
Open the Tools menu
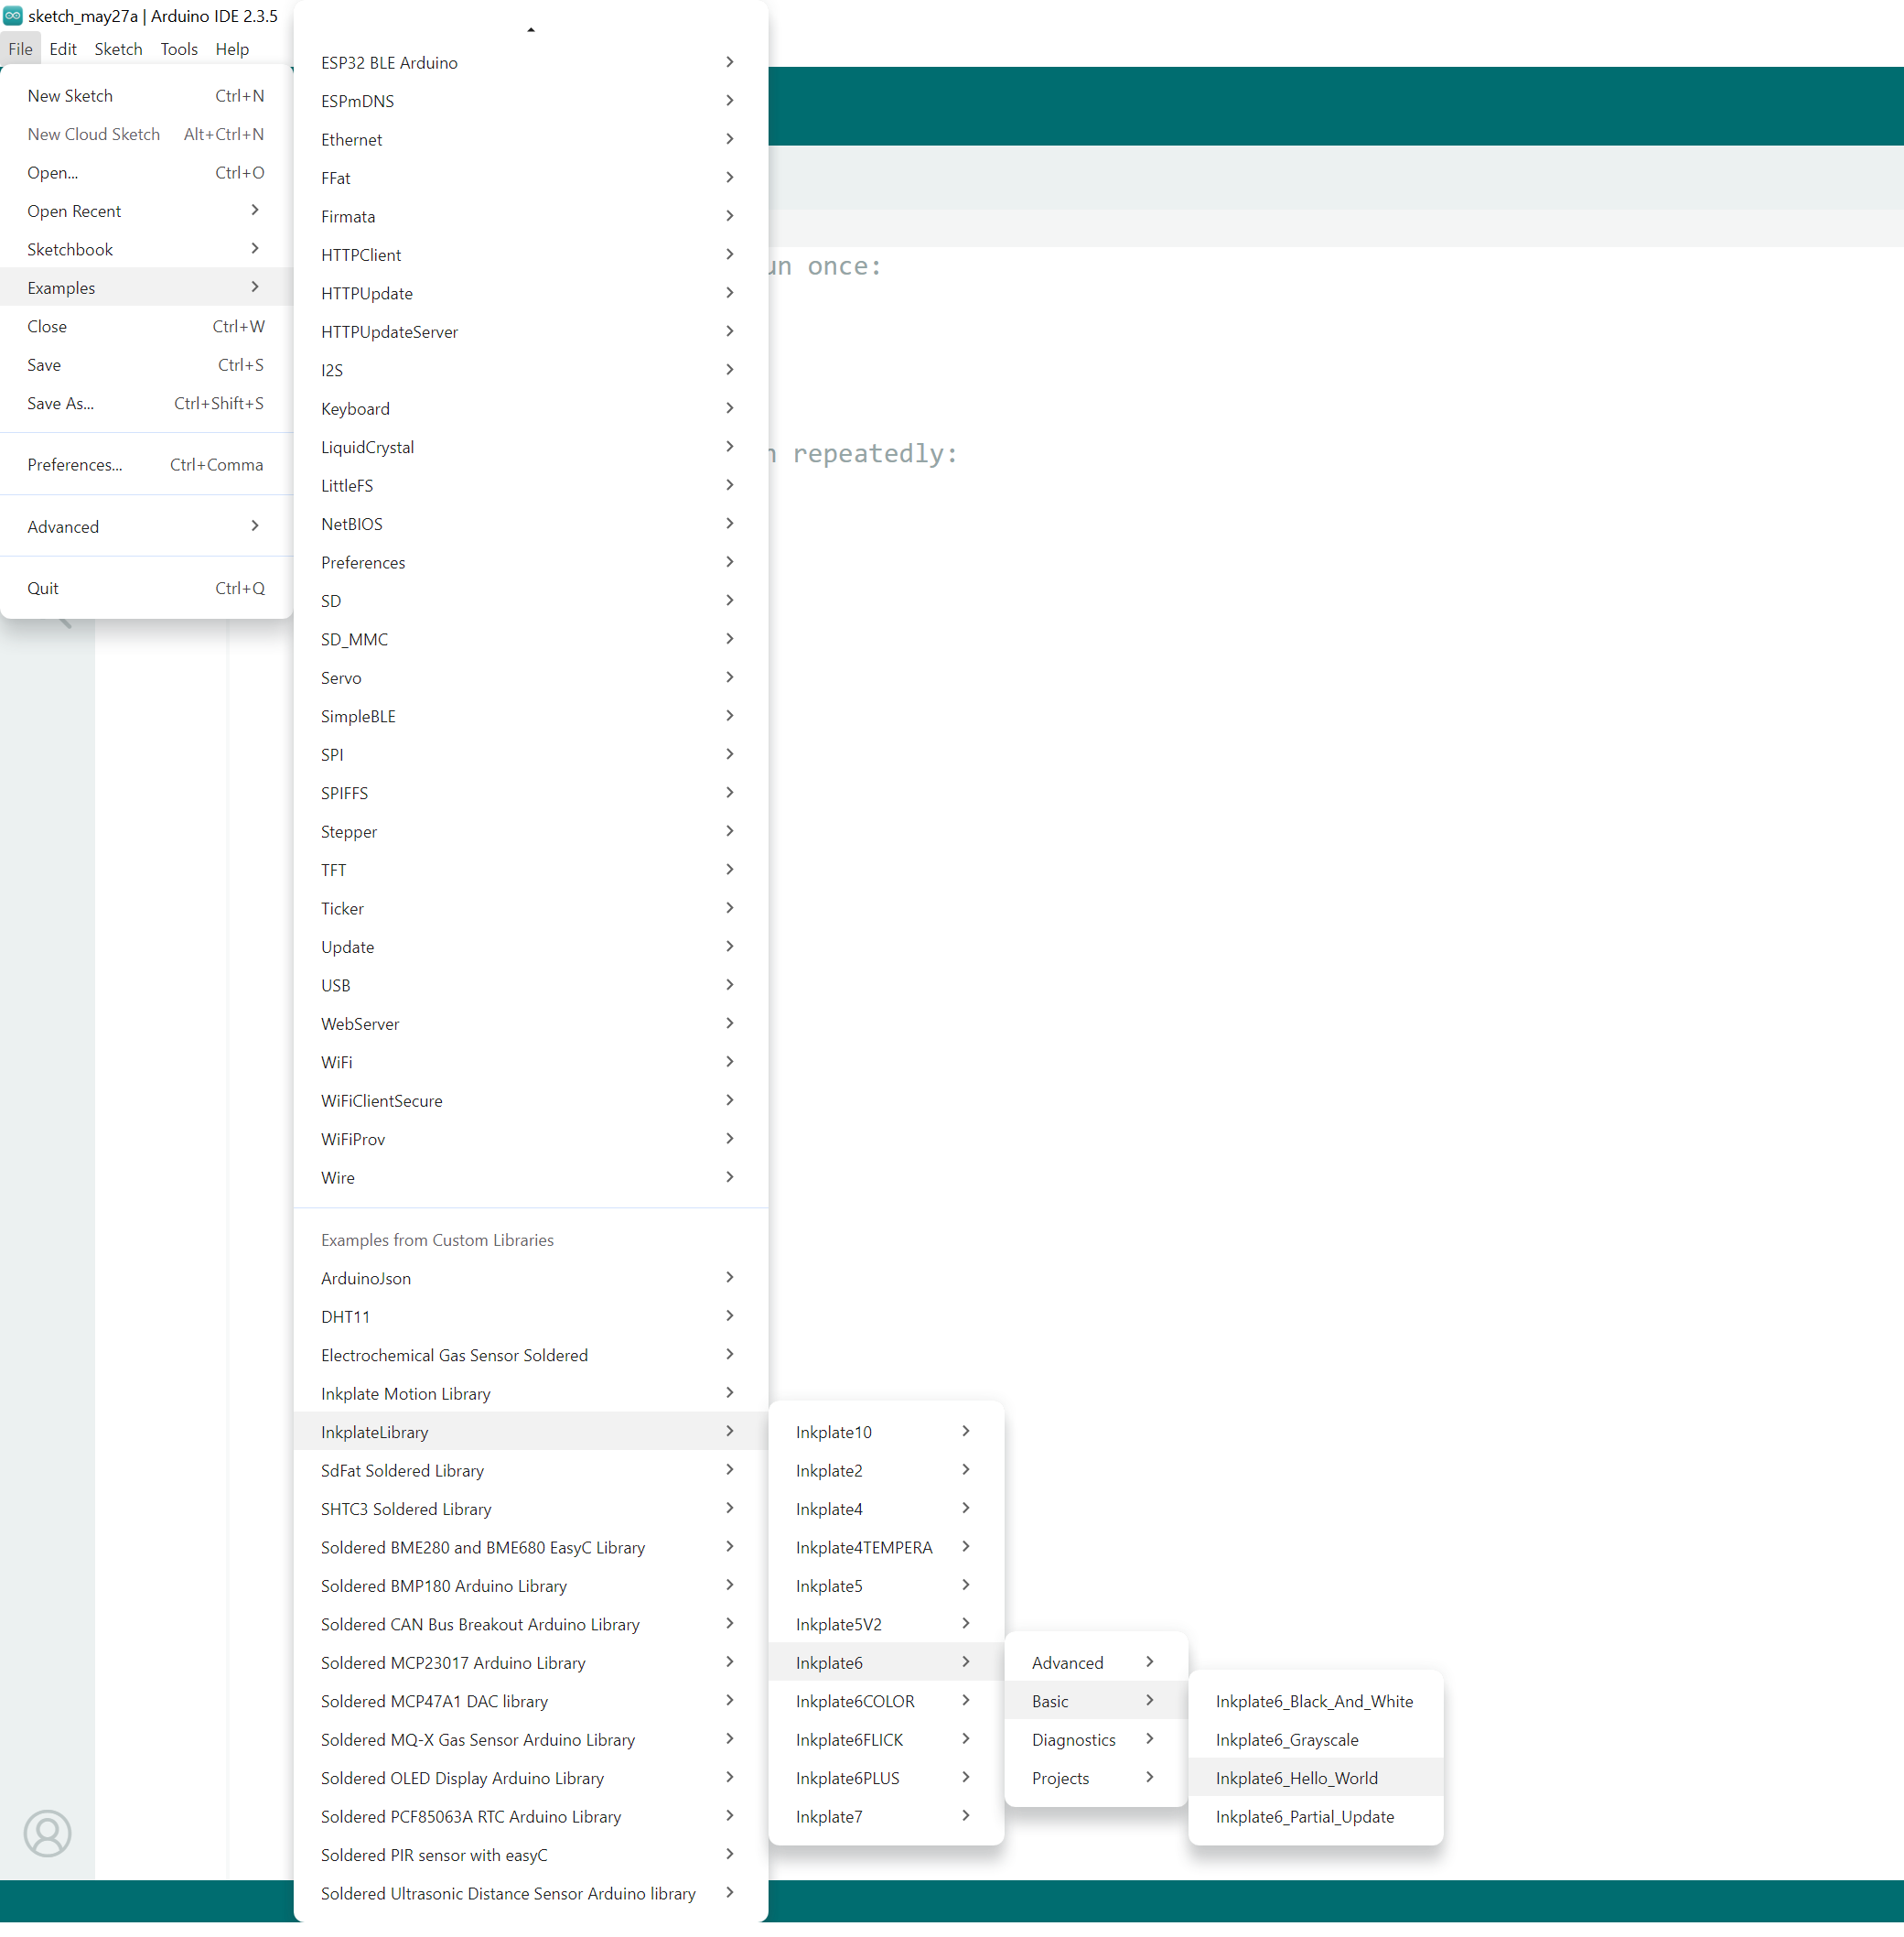click(179, 49)
